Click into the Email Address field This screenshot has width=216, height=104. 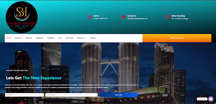click(71, 95)
